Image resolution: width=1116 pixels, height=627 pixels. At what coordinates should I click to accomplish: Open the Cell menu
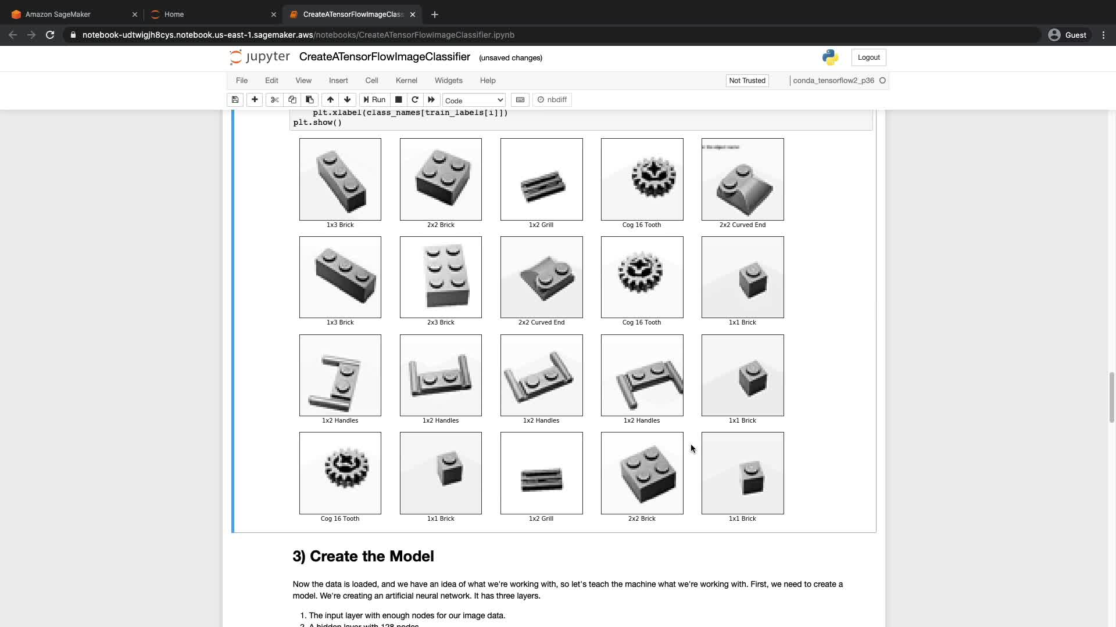[x=371, y=81]
